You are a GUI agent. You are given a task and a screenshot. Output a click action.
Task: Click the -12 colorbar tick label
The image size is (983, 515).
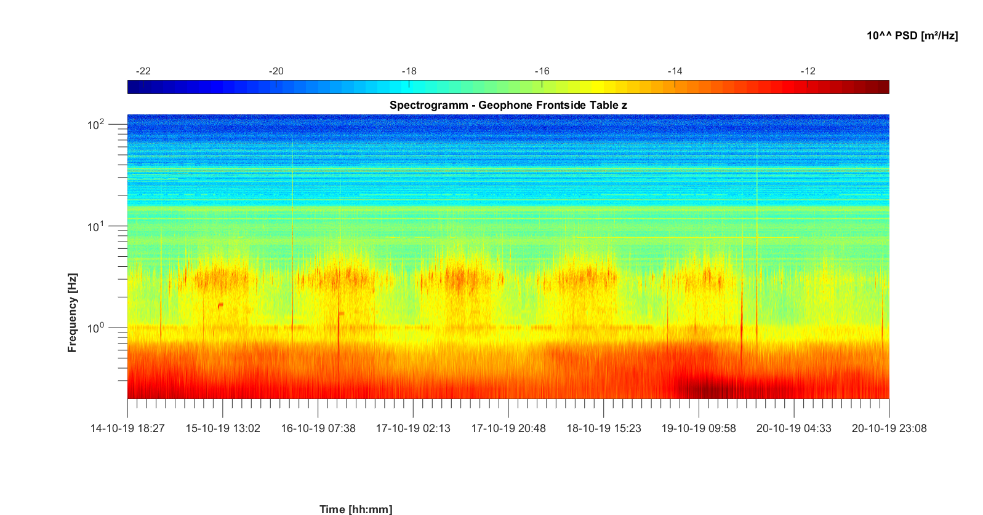click(x=808, y=71)
